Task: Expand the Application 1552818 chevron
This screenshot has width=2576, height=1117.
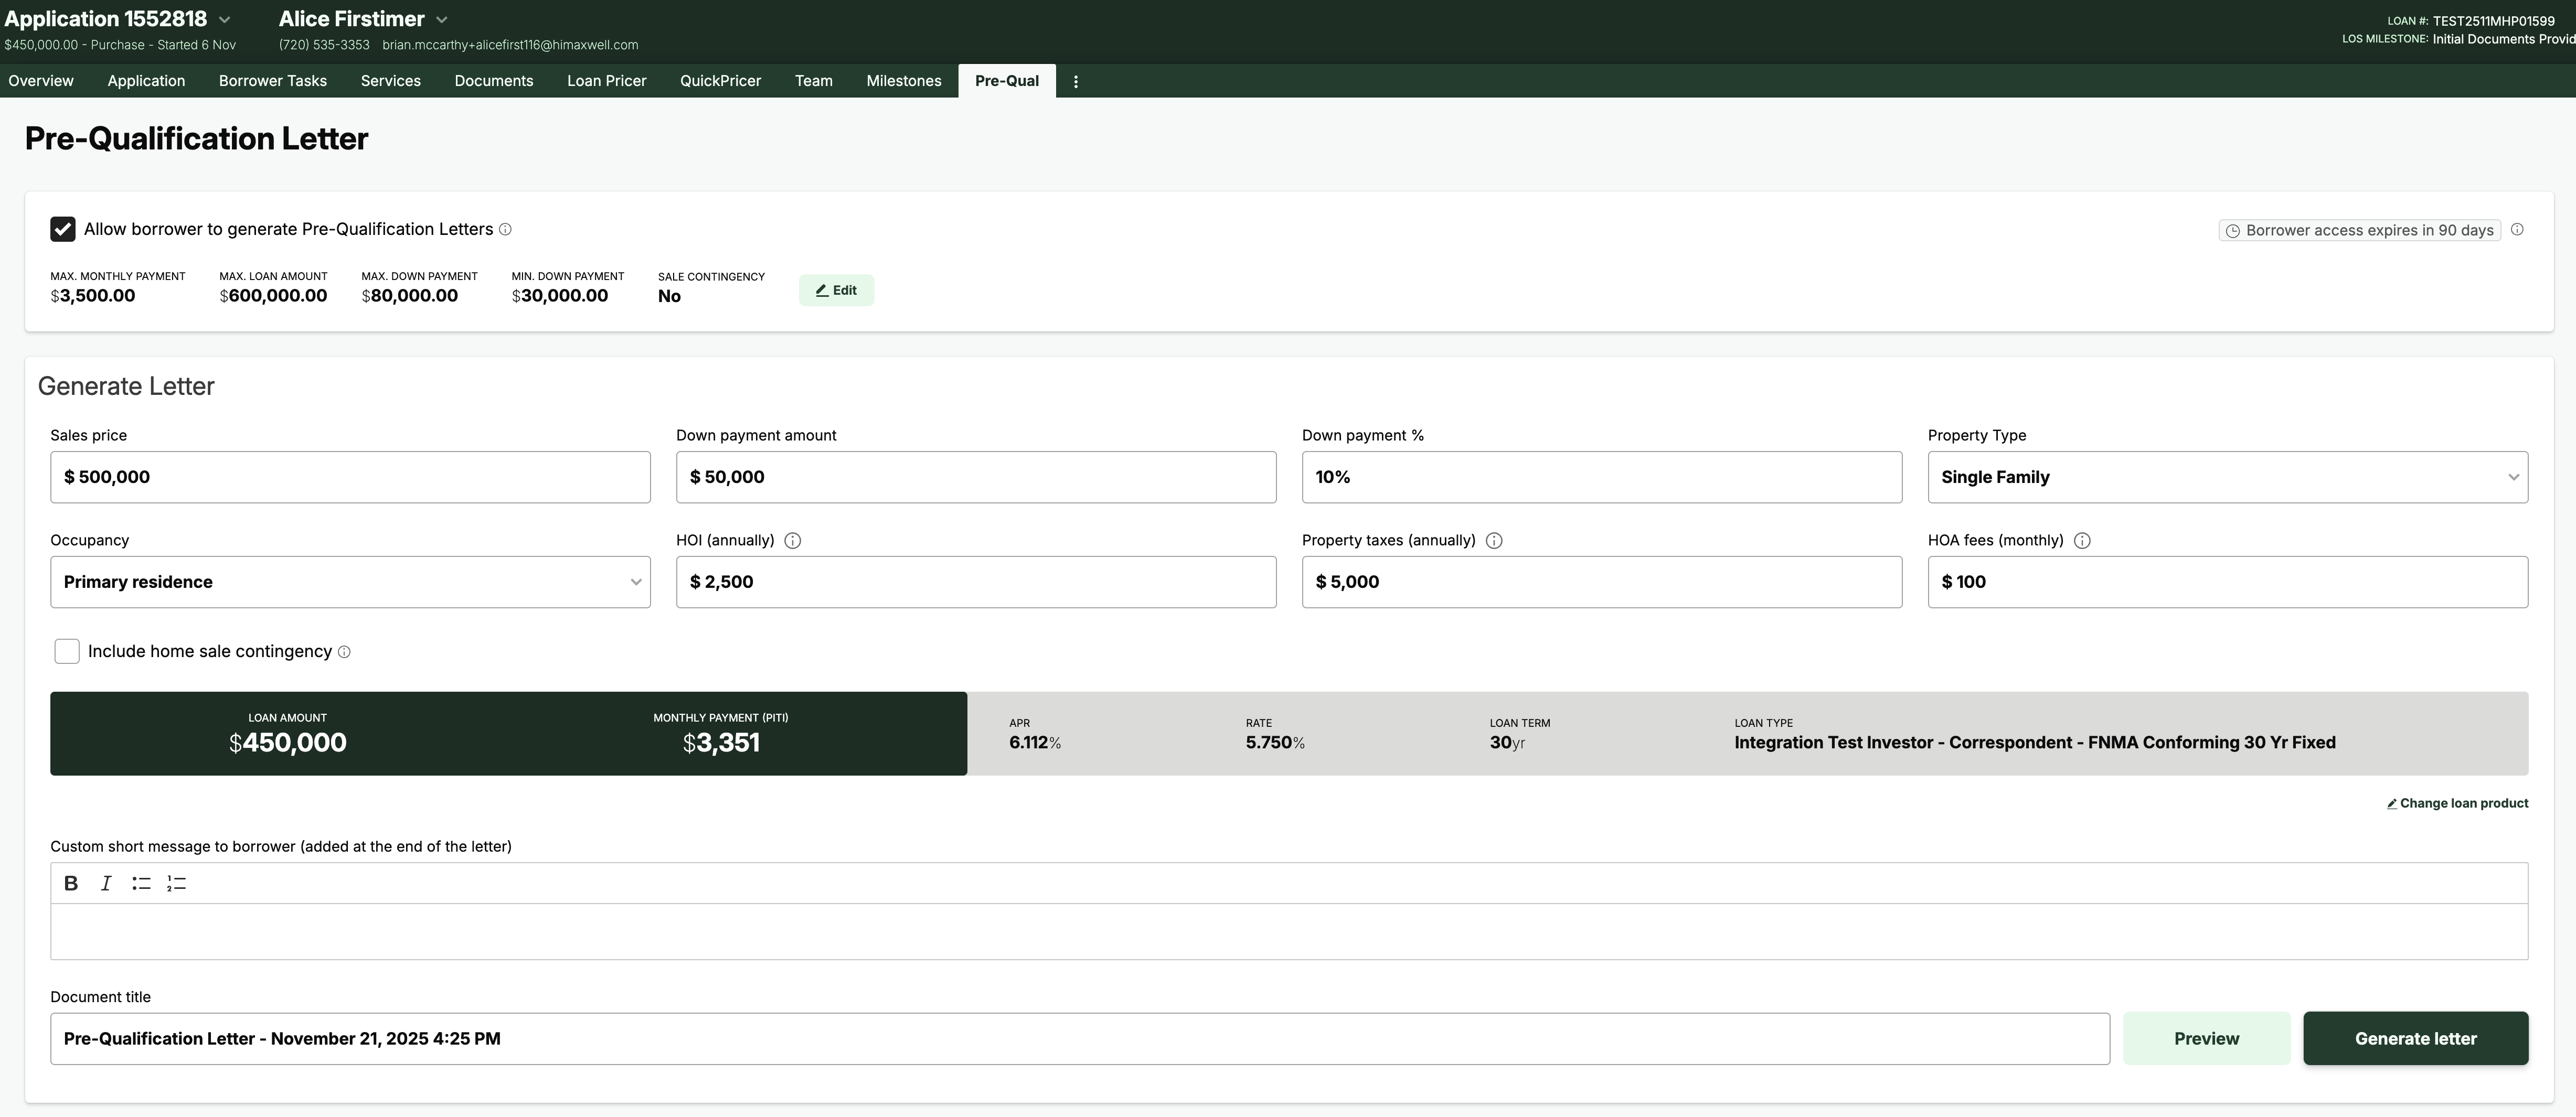Action: tap(225, 20)
